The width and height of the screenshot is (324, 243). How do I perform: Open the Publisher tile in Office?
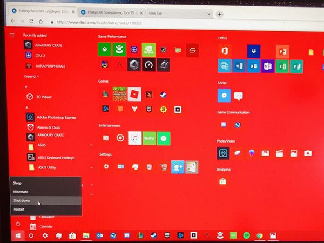(296, 67)
